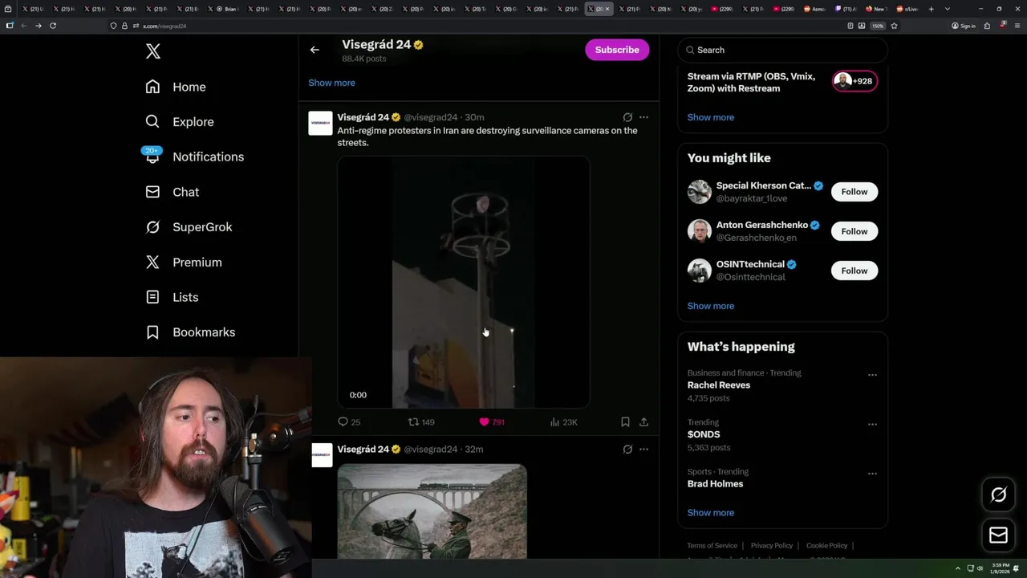Open Cookie Policy link
This screenshot has width=1027, height=578.
point(827,546)
